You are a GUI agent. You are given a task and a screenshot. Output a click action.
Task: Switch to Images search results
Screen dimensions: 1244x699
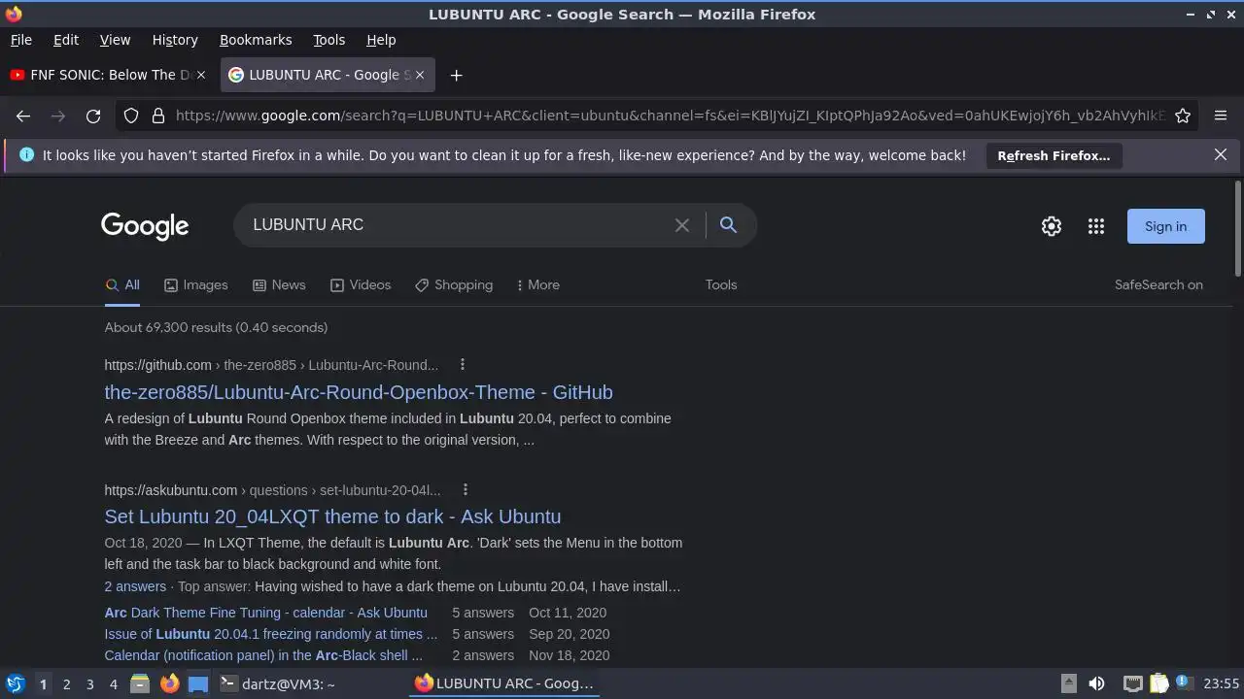pos(195,284)
